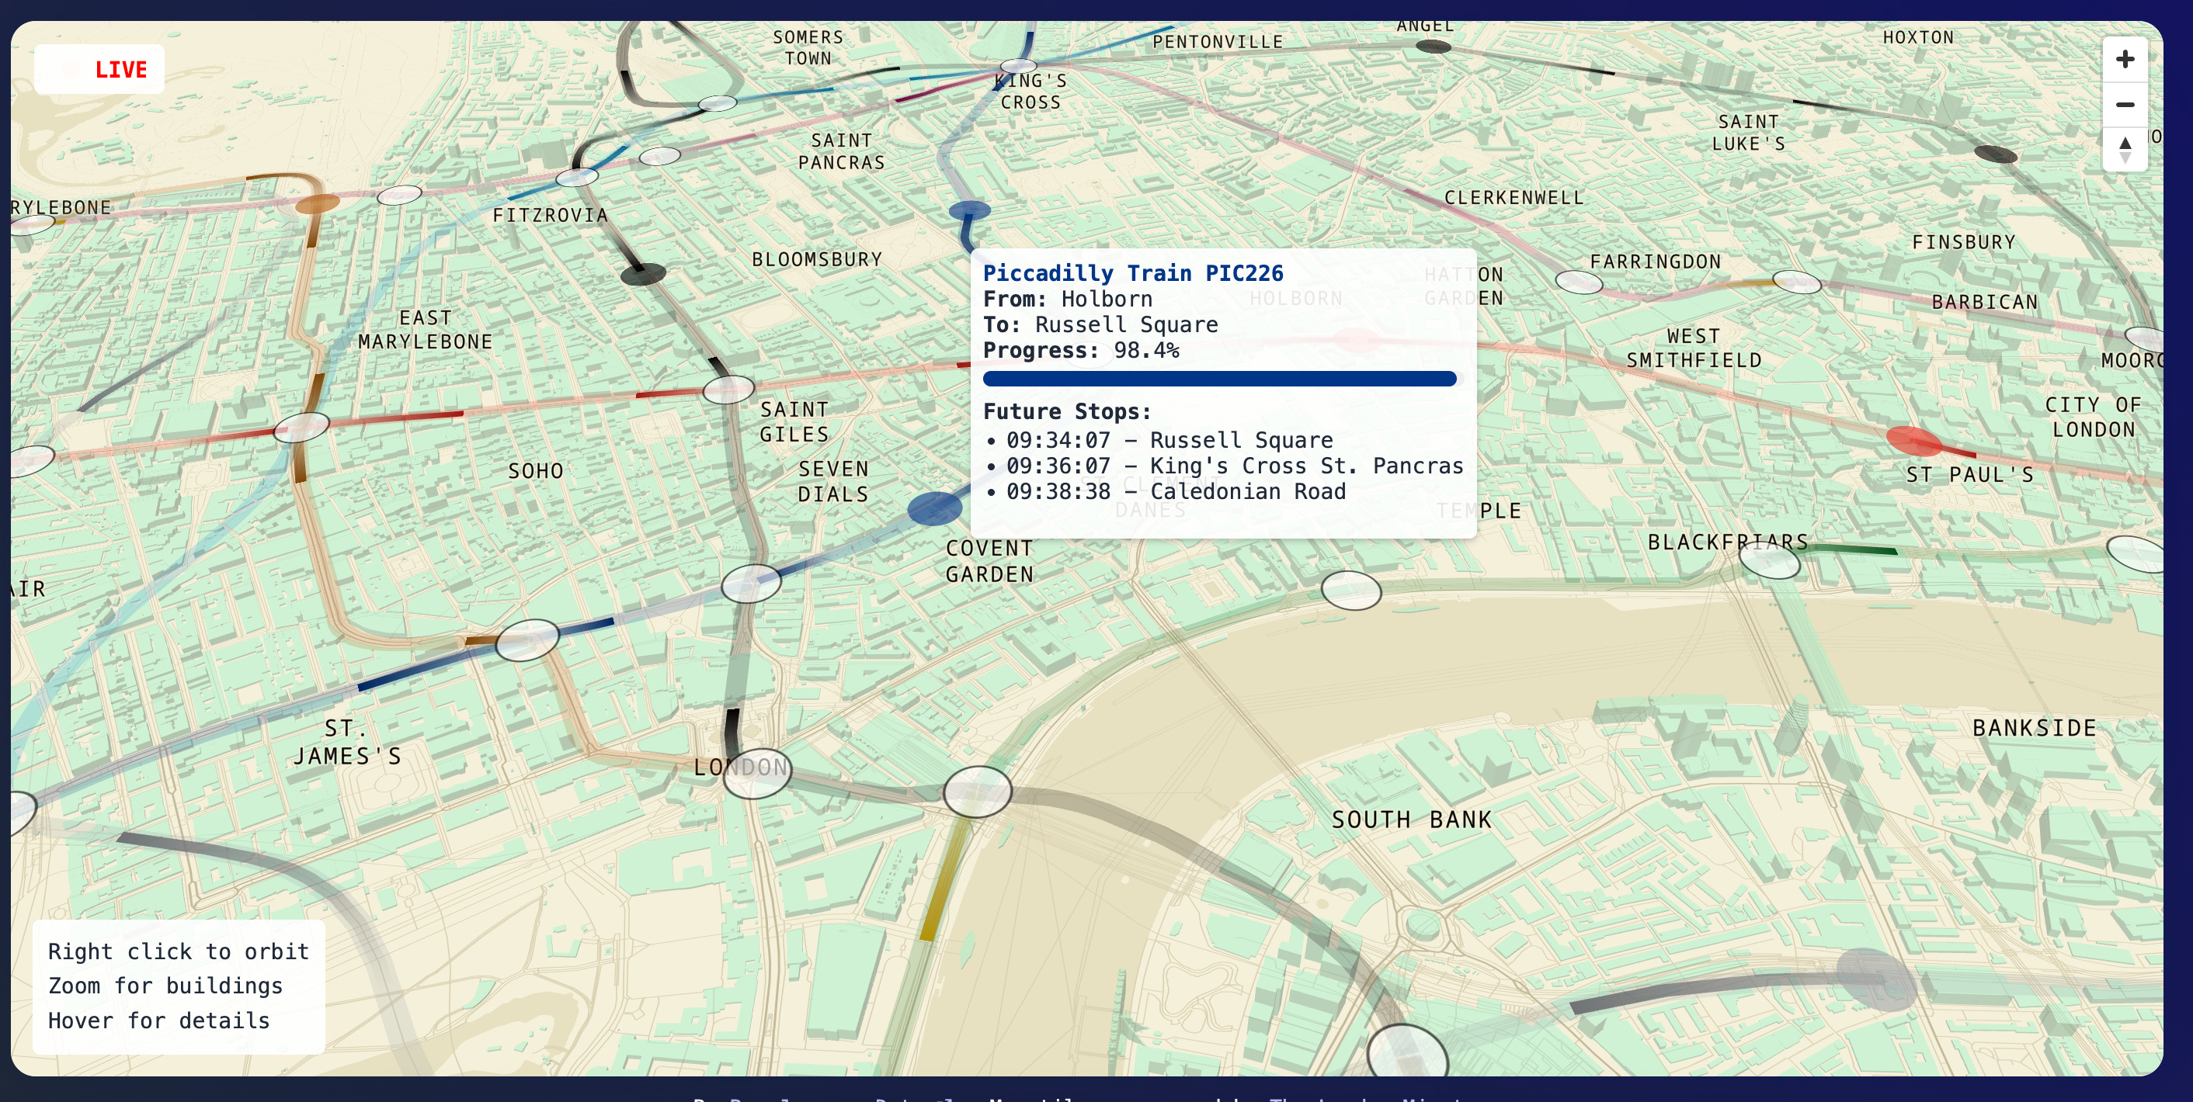Zoom out with the minus button
Image resolution: width=2193 pixels, height=1102 pixels.
(x=2124, y=105)
